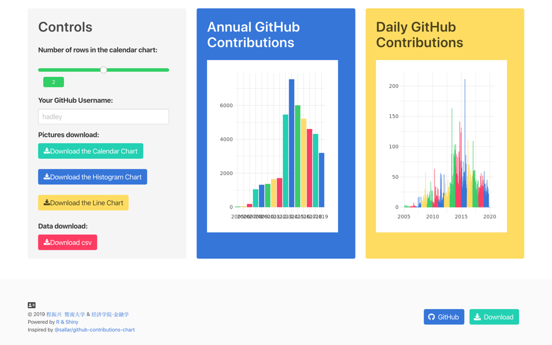The height and width of the screenshot is (345, 552).
Task: Click the 2010 x-axis label in daily chart
Action: 432,216
